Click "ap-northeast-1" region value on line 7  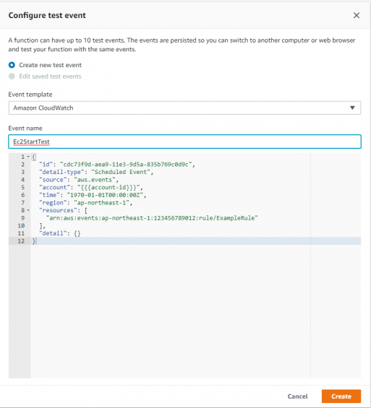pyautogui.click(x=101, y=203)
